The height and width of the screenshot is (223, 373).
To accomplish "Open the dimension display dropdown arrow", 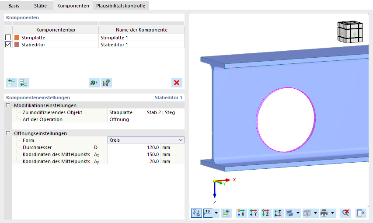I will pos(216,213).
